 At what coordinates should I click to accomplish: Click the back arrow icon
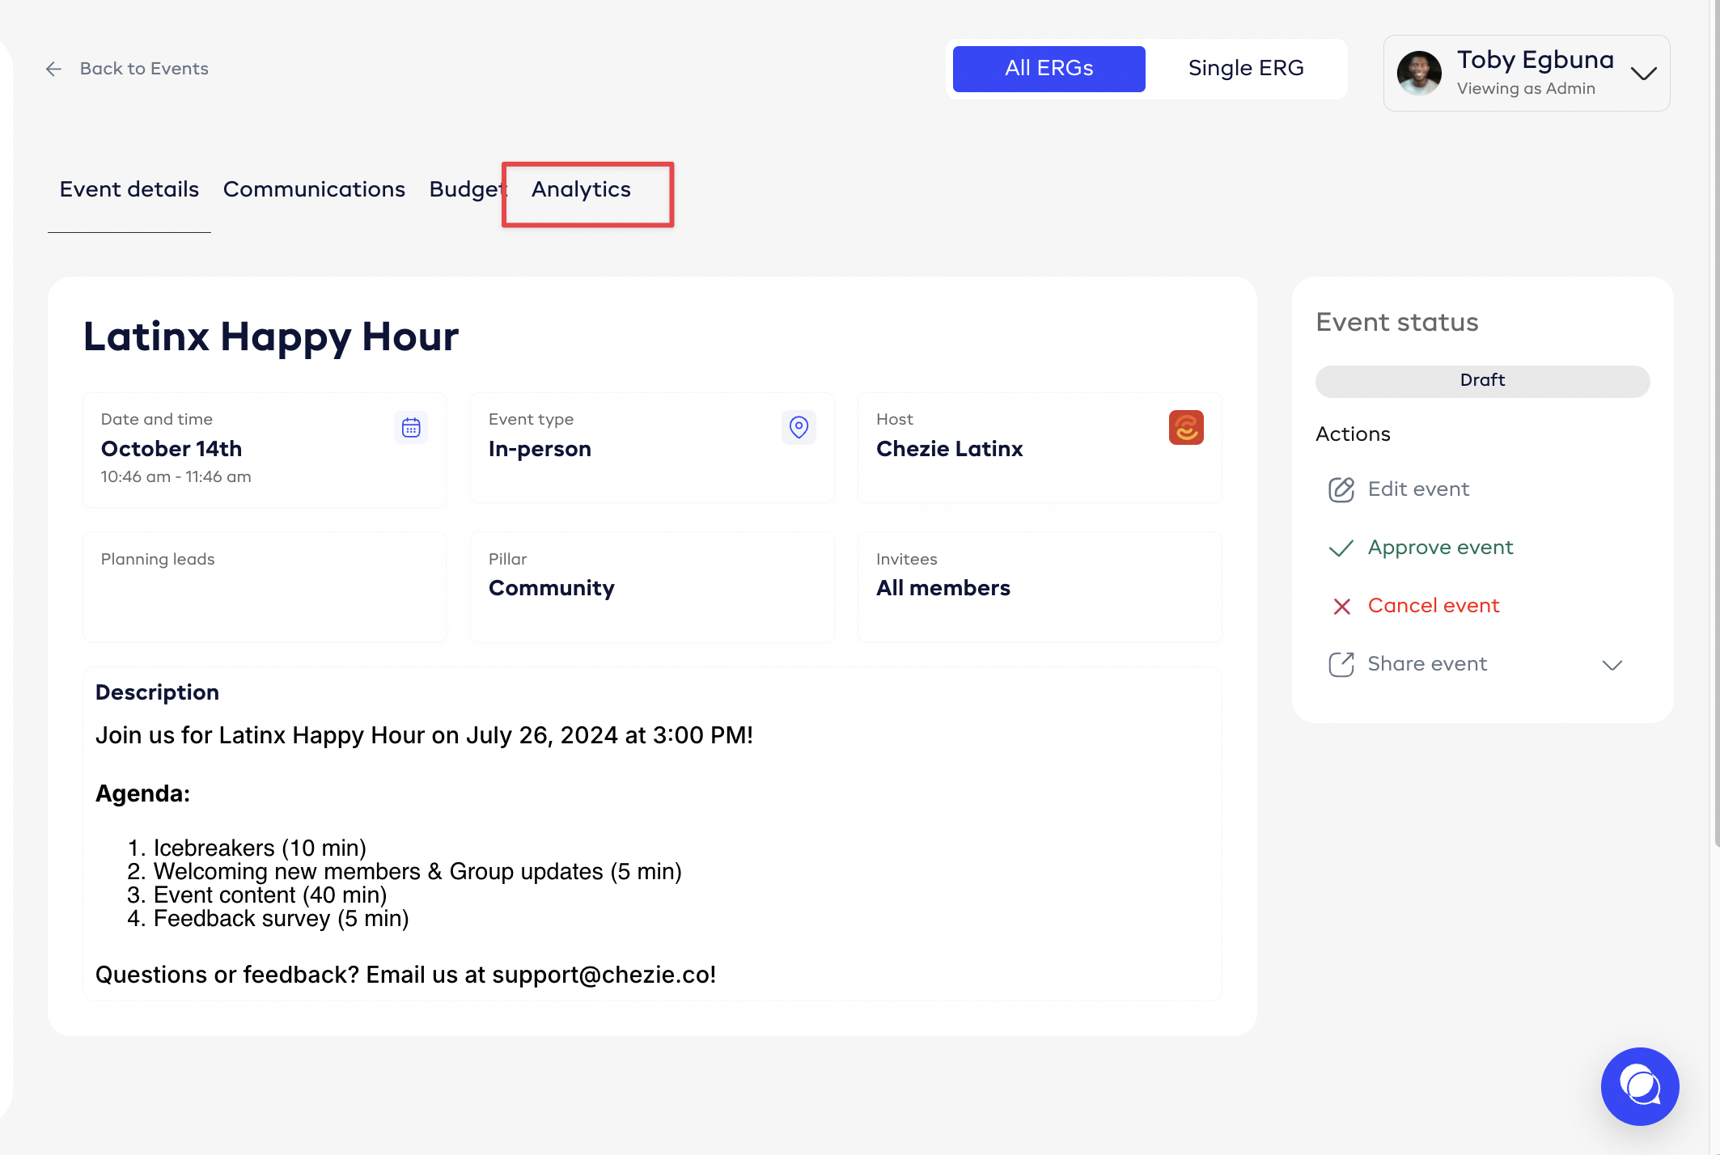point(53,70)
